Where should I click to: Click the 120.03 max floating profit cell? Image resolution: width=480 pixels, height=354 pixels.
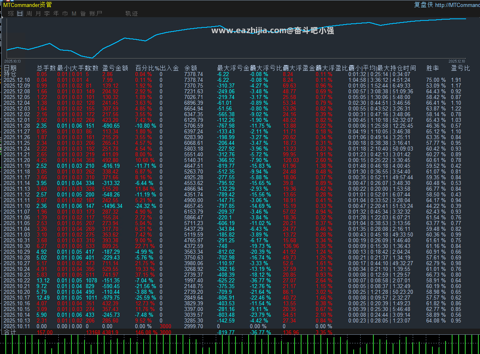291,160
